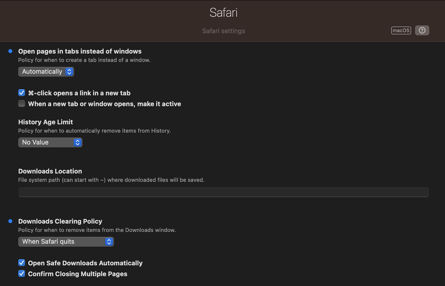
Task: Click the Downloads Location path field
Action: tap(224, 192)
